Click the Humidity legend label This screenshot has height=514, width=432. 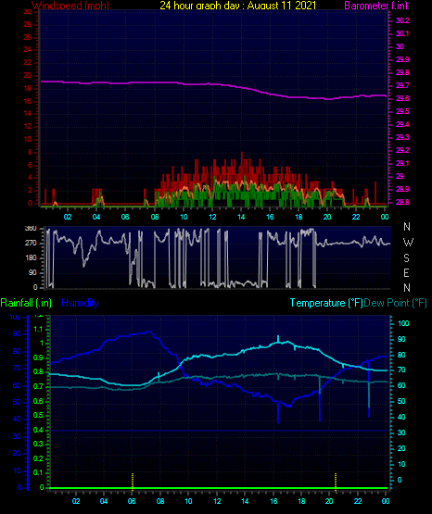point(80,303)
